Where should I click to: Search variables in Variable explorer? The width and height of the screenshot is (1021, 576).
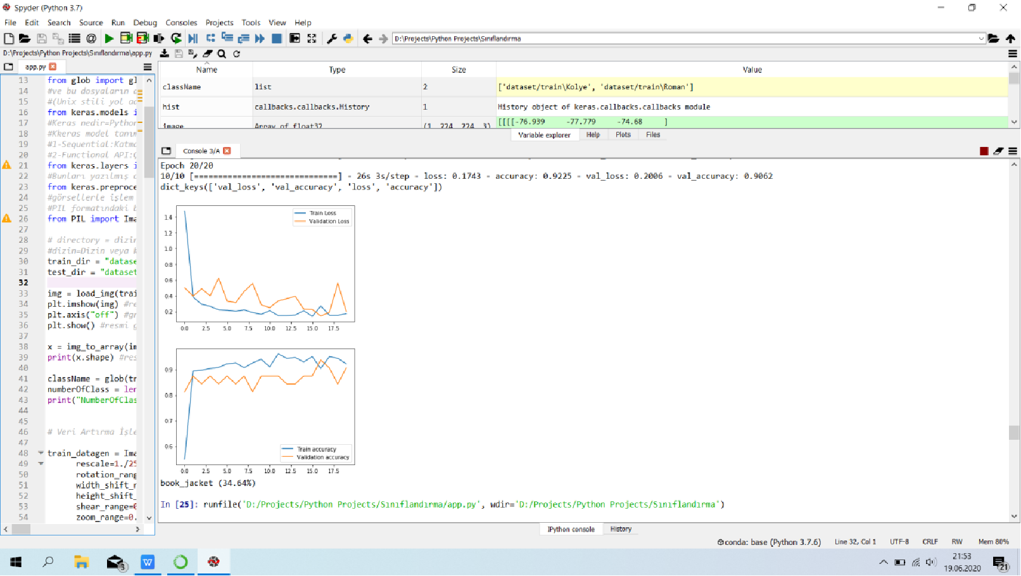(222, 54)
